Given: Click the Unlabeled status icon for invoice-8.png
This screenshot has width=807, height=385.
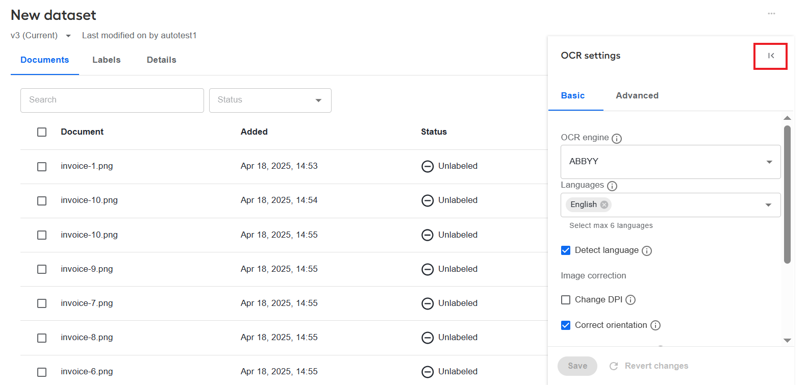Looking at the screenshot, I should tap(427, 338).
